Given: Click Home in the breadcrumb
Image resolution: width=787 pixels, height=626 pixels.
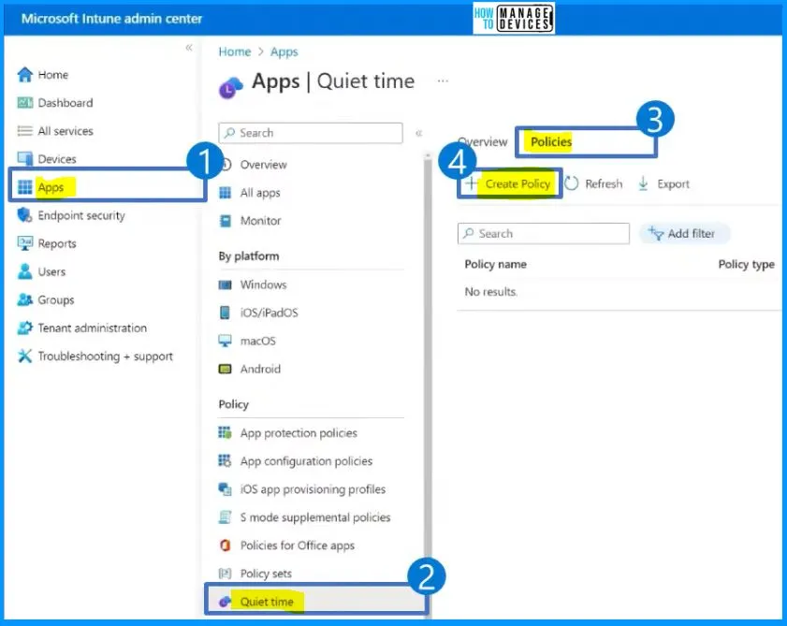Looking at the screenshot, I should pos(234,52).
